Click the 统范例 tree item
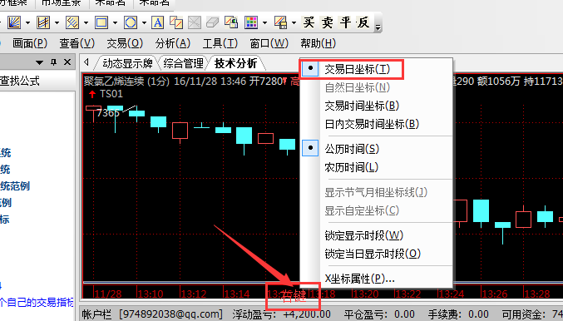 pos(15,186)
